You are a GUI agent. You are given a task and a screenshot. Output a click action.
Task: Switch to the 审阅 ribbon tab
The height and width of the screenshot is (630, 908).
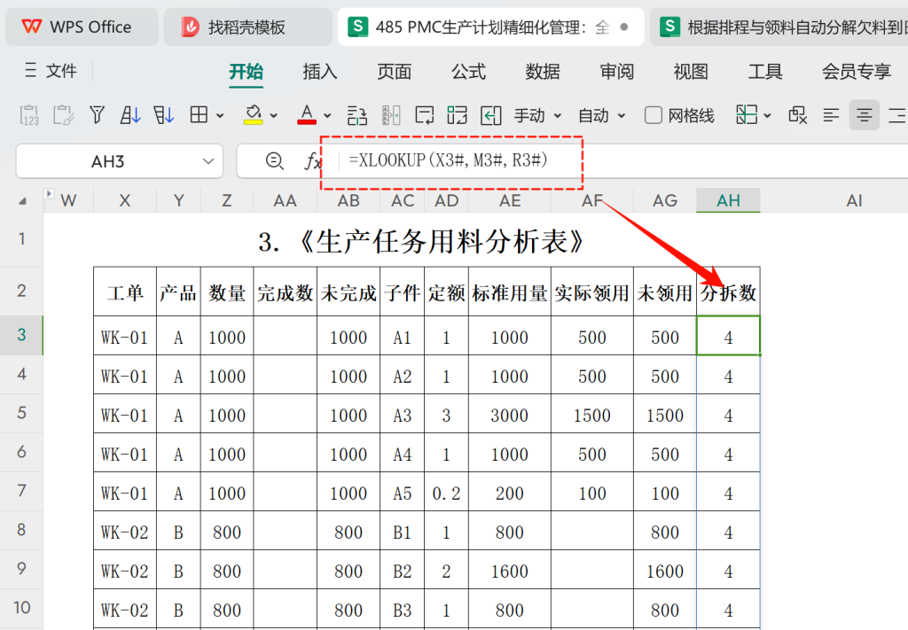(617, 72)
